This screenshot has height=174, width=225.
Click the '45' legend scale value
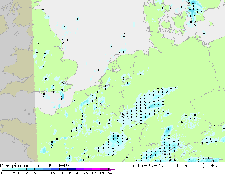[x=101, y=173]
